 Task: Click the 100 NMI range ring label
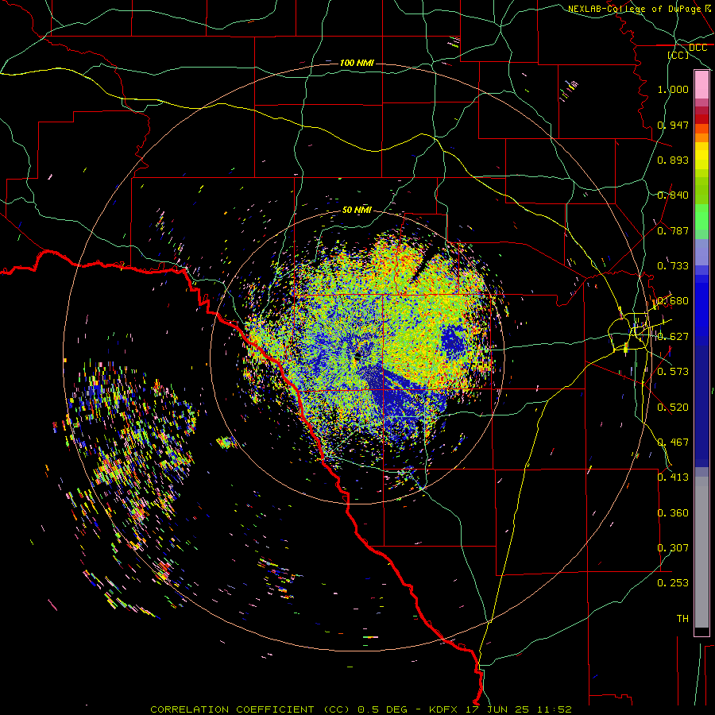click(357, 63)
